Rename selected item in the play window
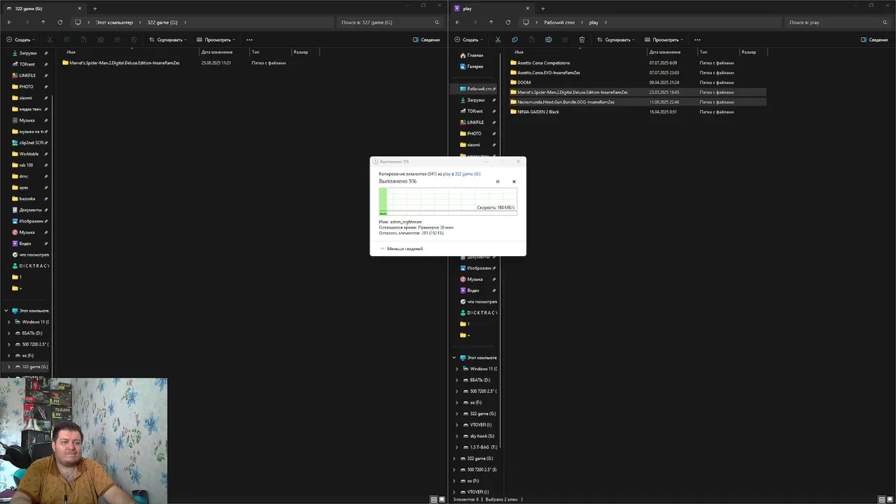 coord(548,40)
